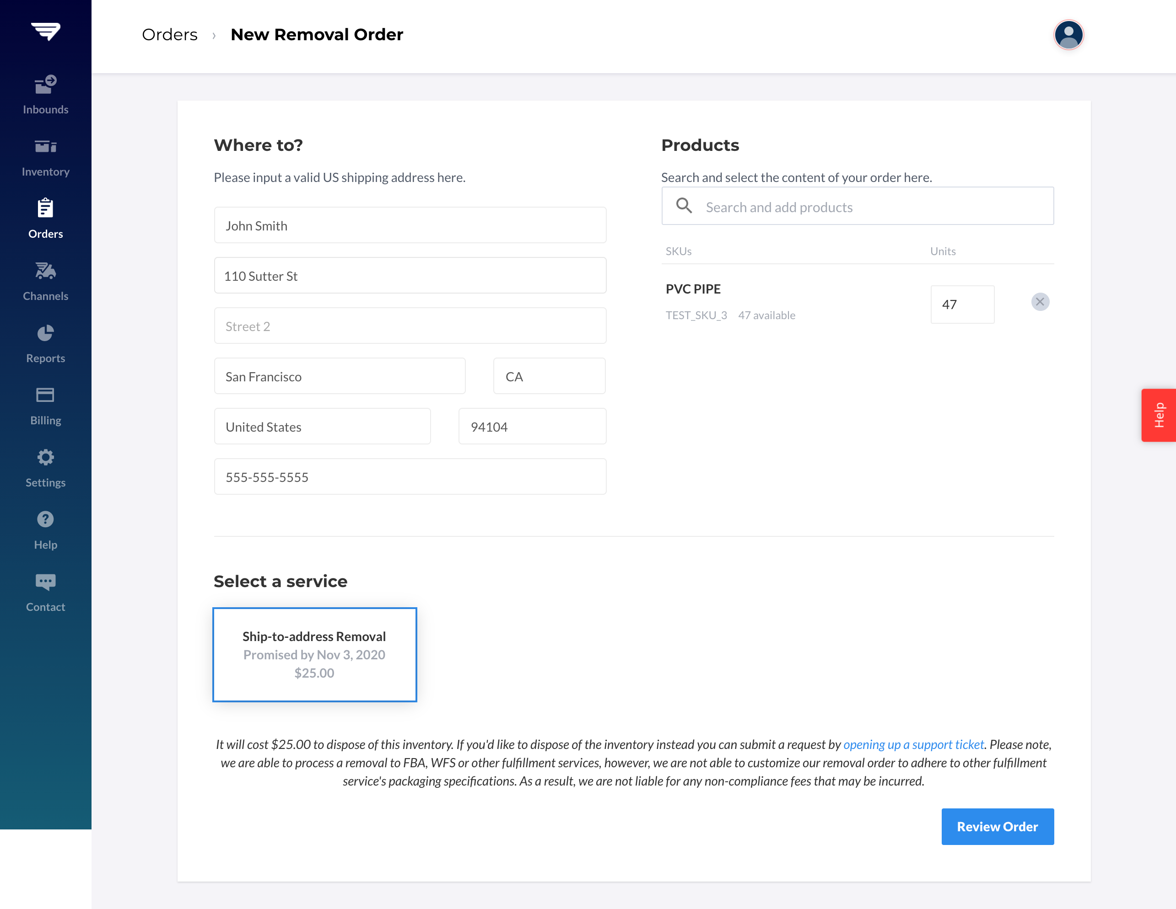Viewport: 1176px width, 909px height.
Task: Click the San Francisco city field
Action: click(x=339, y=376)
